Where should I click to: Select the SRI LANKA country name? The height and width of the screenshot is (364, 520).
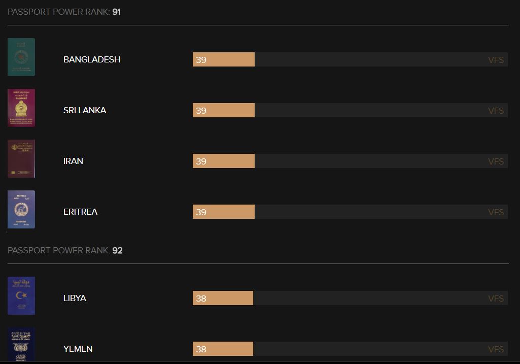tap(85, 110)
